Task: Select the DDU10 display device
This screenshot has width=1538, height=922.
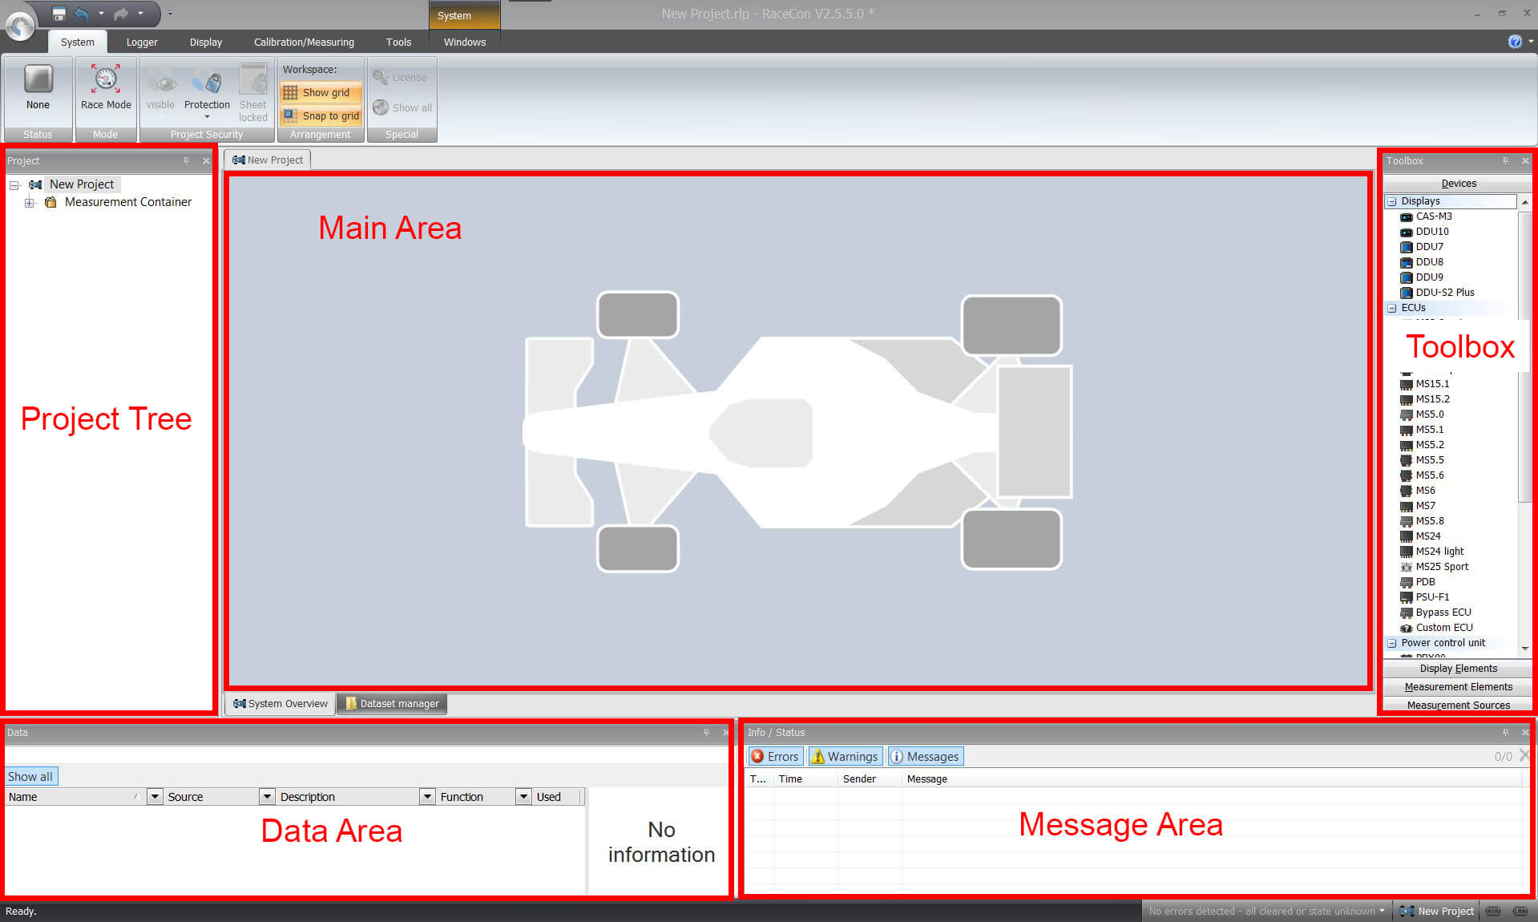Action: pos(1431,232)
